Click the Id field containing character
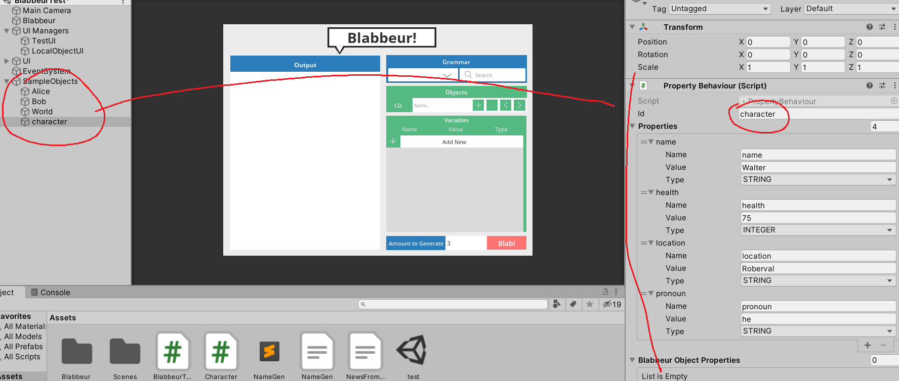 click(818, 114)
